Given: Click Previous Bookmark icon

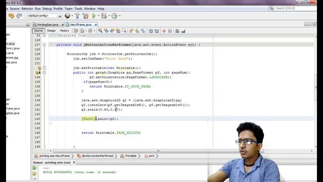Looking at the screenshot, I should click(131, 31).
